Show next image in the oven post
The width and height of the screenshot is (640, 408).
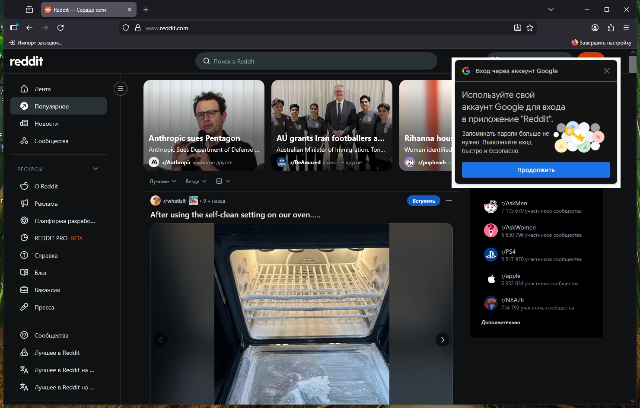(443, 340)
